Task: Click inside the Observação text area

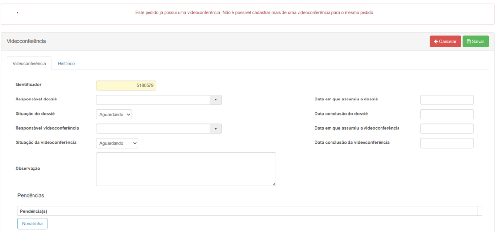Action: [x=185, y=169]
